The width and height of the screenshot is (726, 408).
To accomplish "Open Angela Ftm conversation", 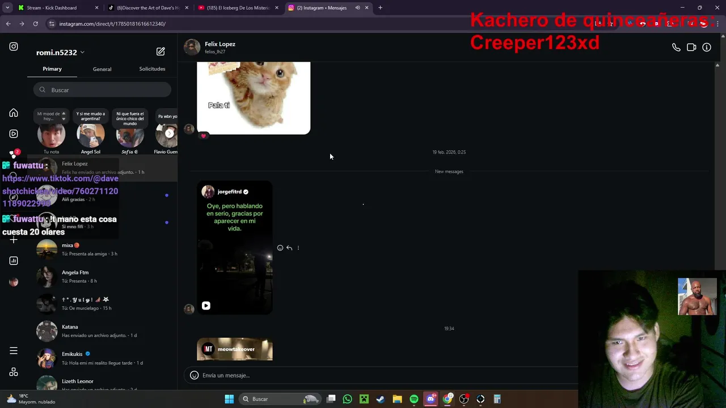I will (x=102, y=277).
